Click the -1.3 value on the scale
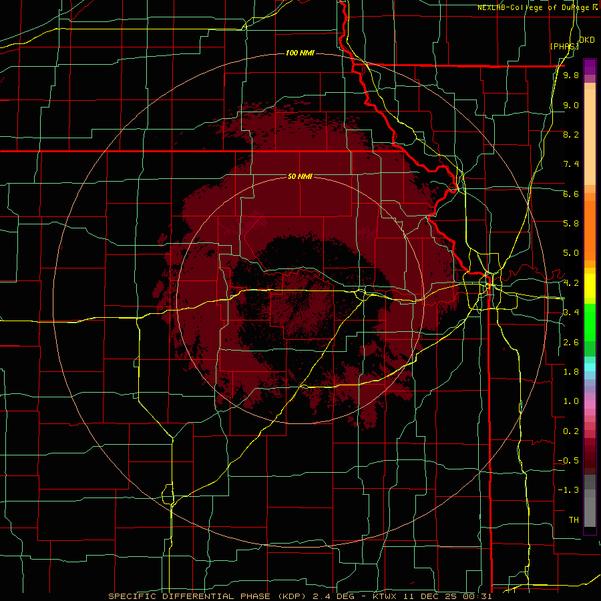Image resolution: width=601 pixels, height=601 pixels. tap(568, 490)
